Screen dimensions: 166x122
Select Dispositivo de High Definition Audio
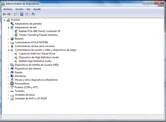pyautogui.click(x=39, y=57)
